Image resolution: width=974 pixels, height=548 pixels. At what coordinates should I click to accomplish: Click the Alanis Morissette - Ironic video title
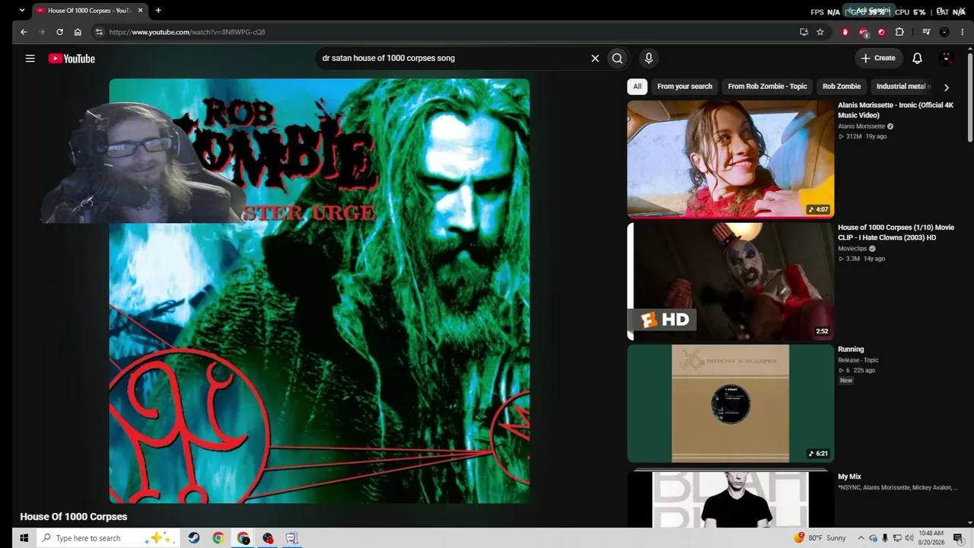(x=896, y=110)
